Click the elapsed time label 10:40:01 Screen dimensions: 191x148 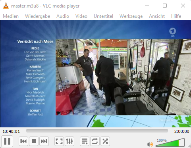11,131
